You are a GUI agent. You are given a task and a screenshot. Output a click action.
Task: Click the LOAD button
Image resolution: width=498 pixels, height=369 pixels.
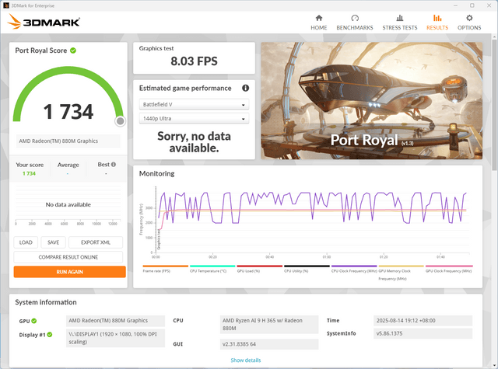coord(26,242)
